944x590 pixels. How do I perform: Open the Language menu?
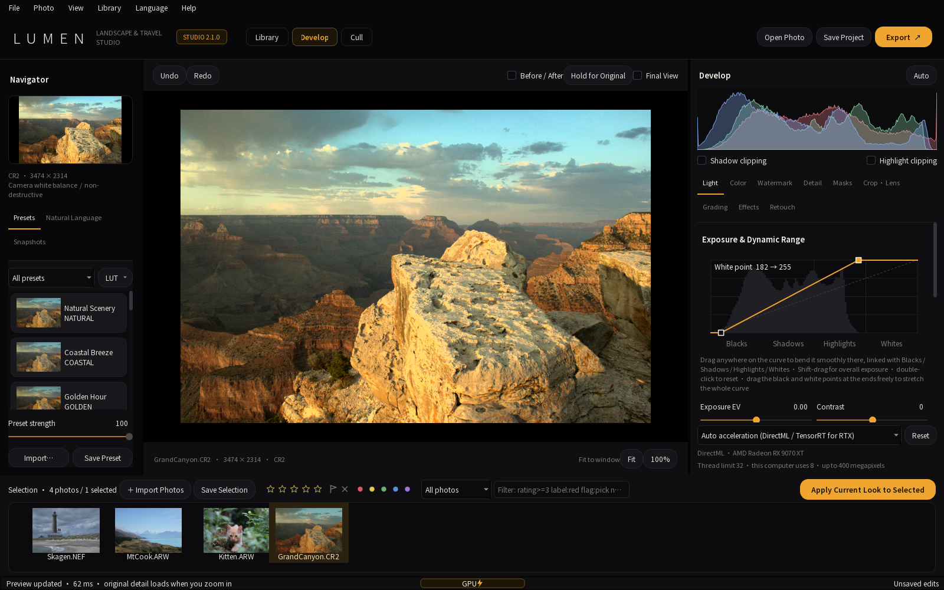click(x=151, y=8)
